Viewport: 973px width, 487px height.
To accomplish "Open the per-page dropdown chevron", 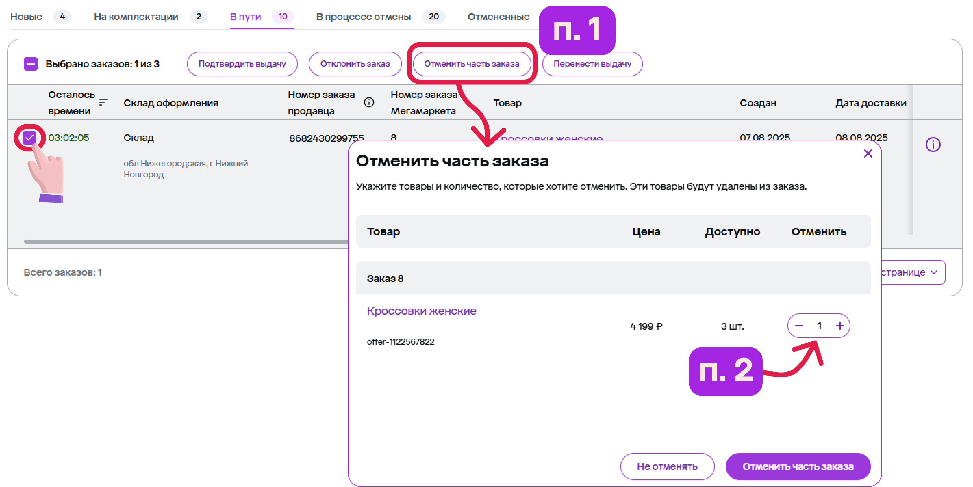I will pyautogui.click(x=934, y=272).
